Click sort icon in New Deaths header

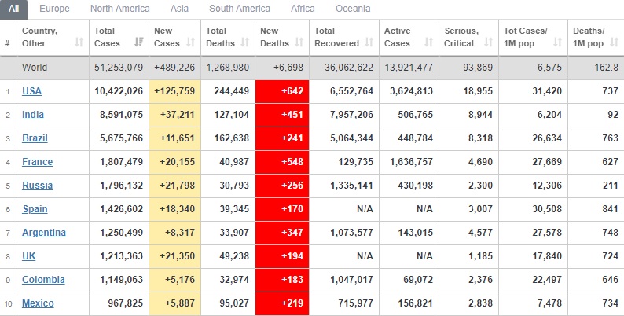point(301,42)
